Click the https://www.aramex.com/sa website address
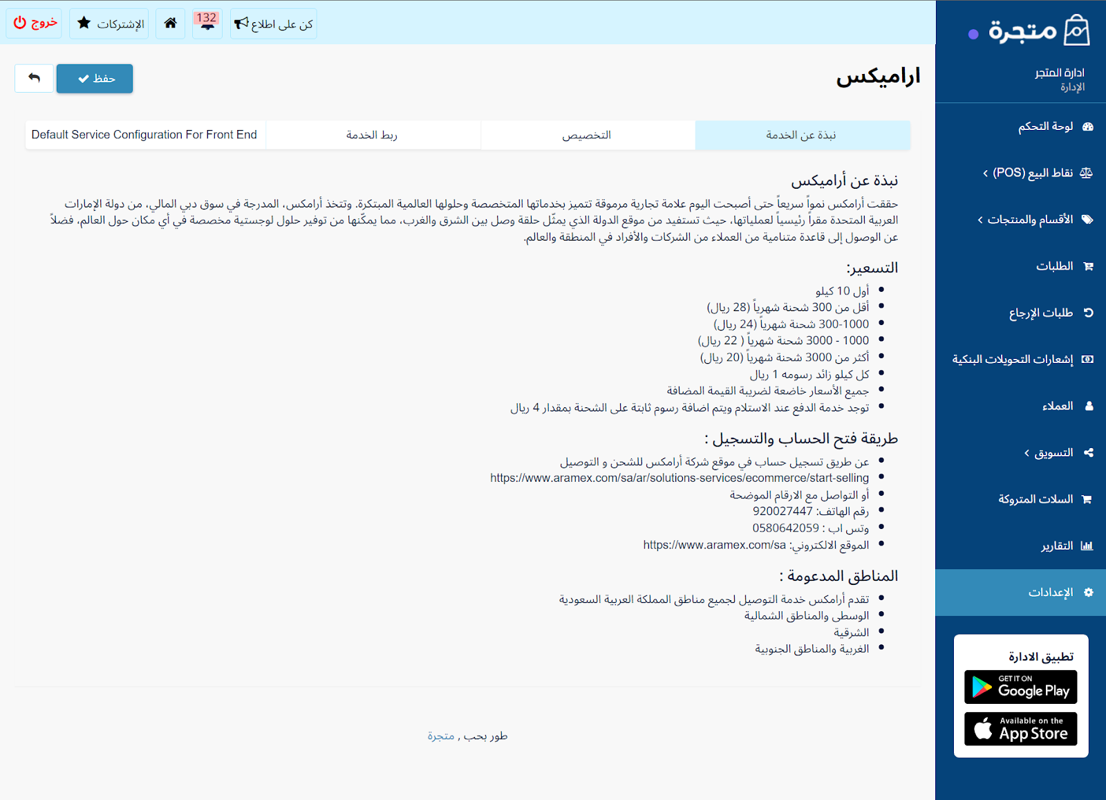The height and width of the screenshot is (800, 1106). (715, 545)
